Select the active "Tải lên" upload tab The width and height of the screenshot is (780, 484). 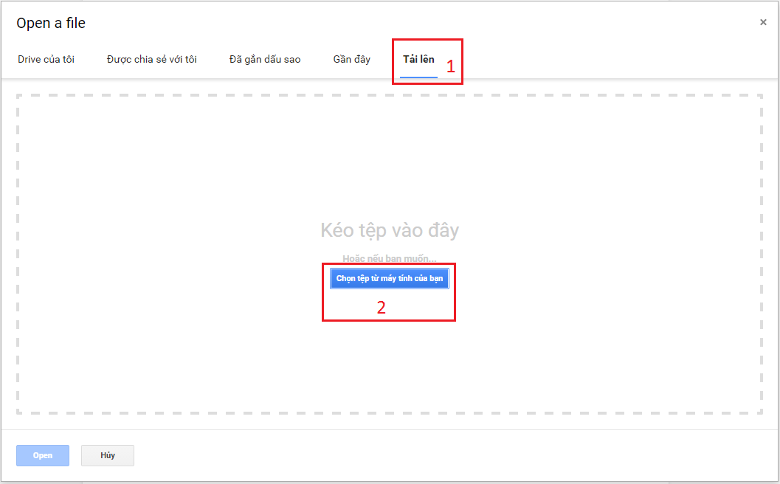point(418,59)
